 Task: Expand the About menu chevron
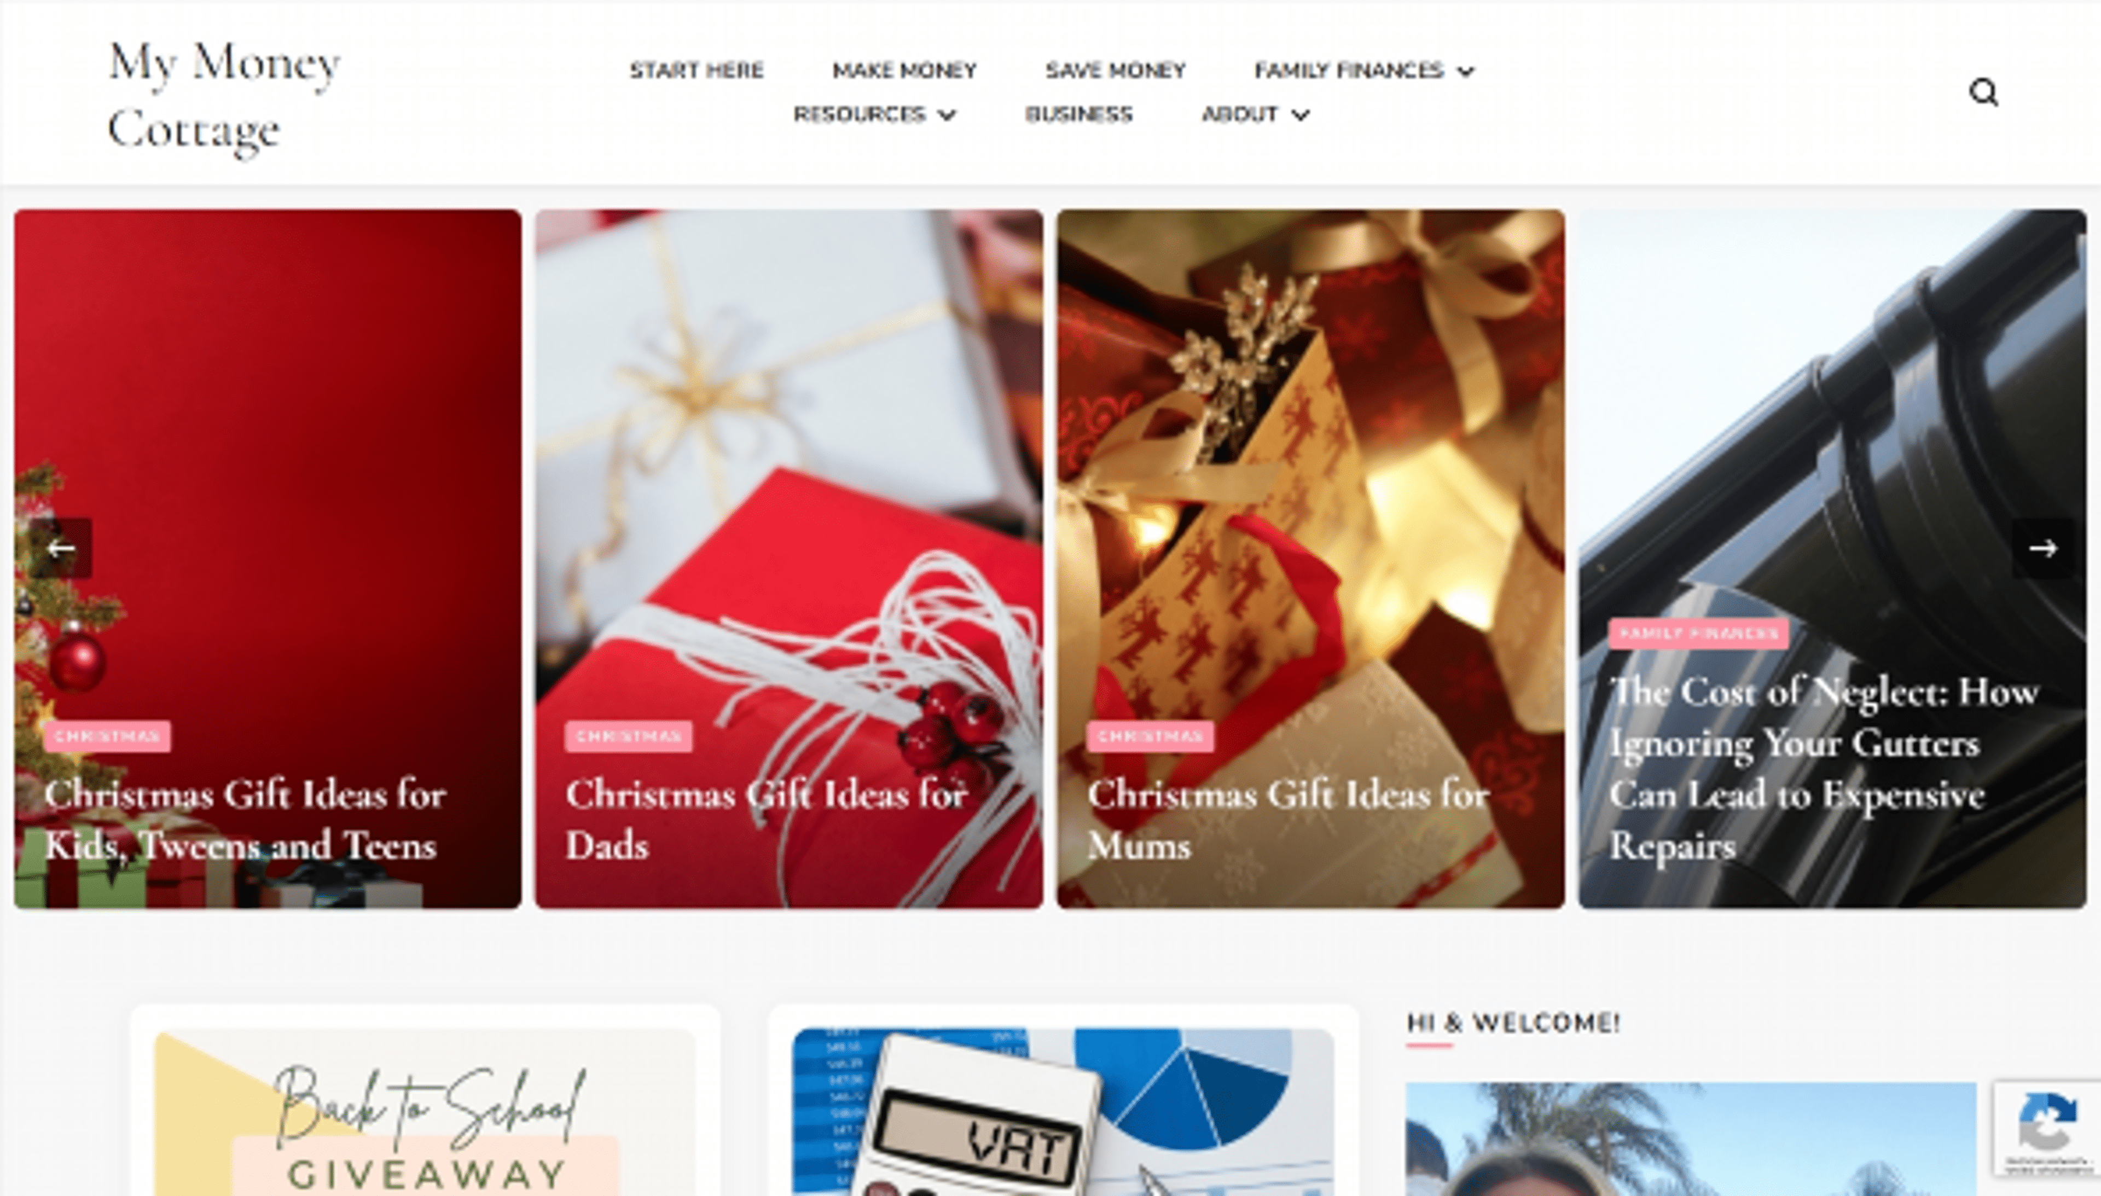(1299, 115)
